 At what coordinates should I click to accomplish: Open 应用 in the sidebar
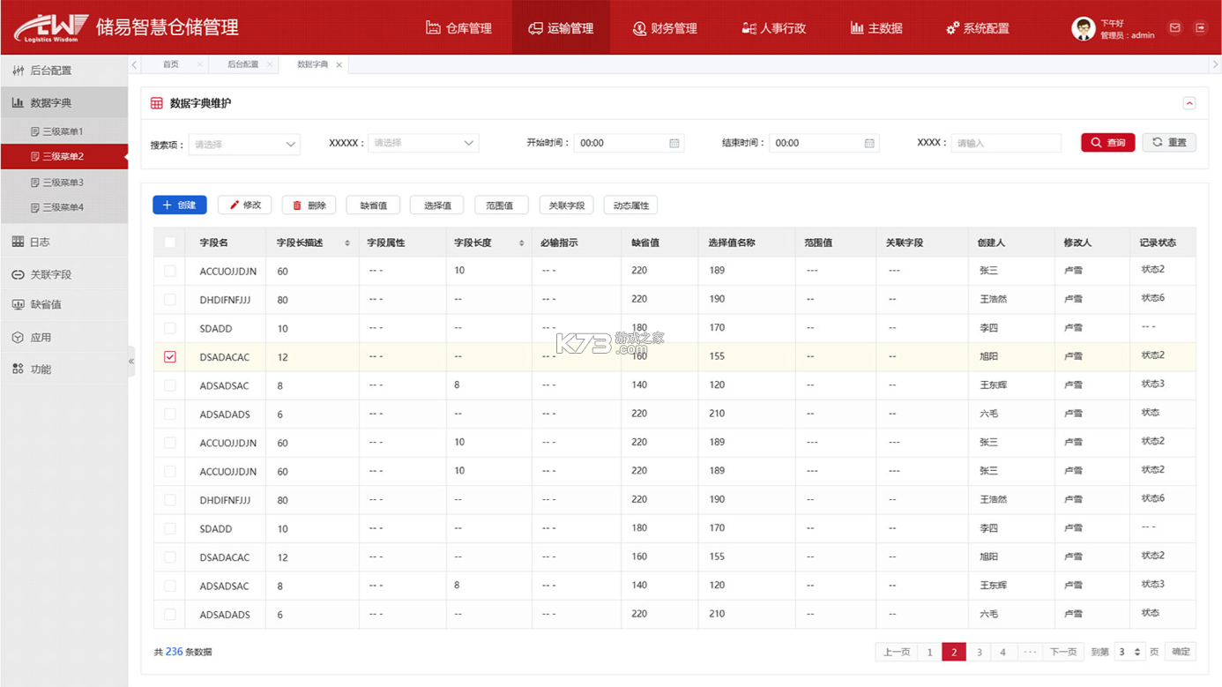(63, 337)
